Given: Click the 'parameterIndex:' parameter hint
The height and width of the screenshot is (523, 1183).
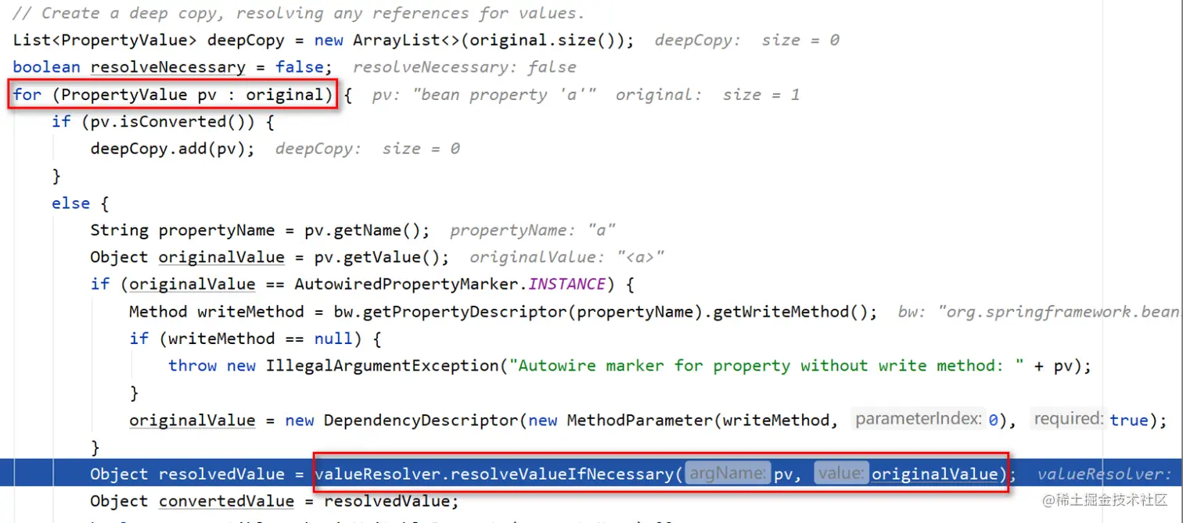Looking at the screenshot, I should coord(918,419).
